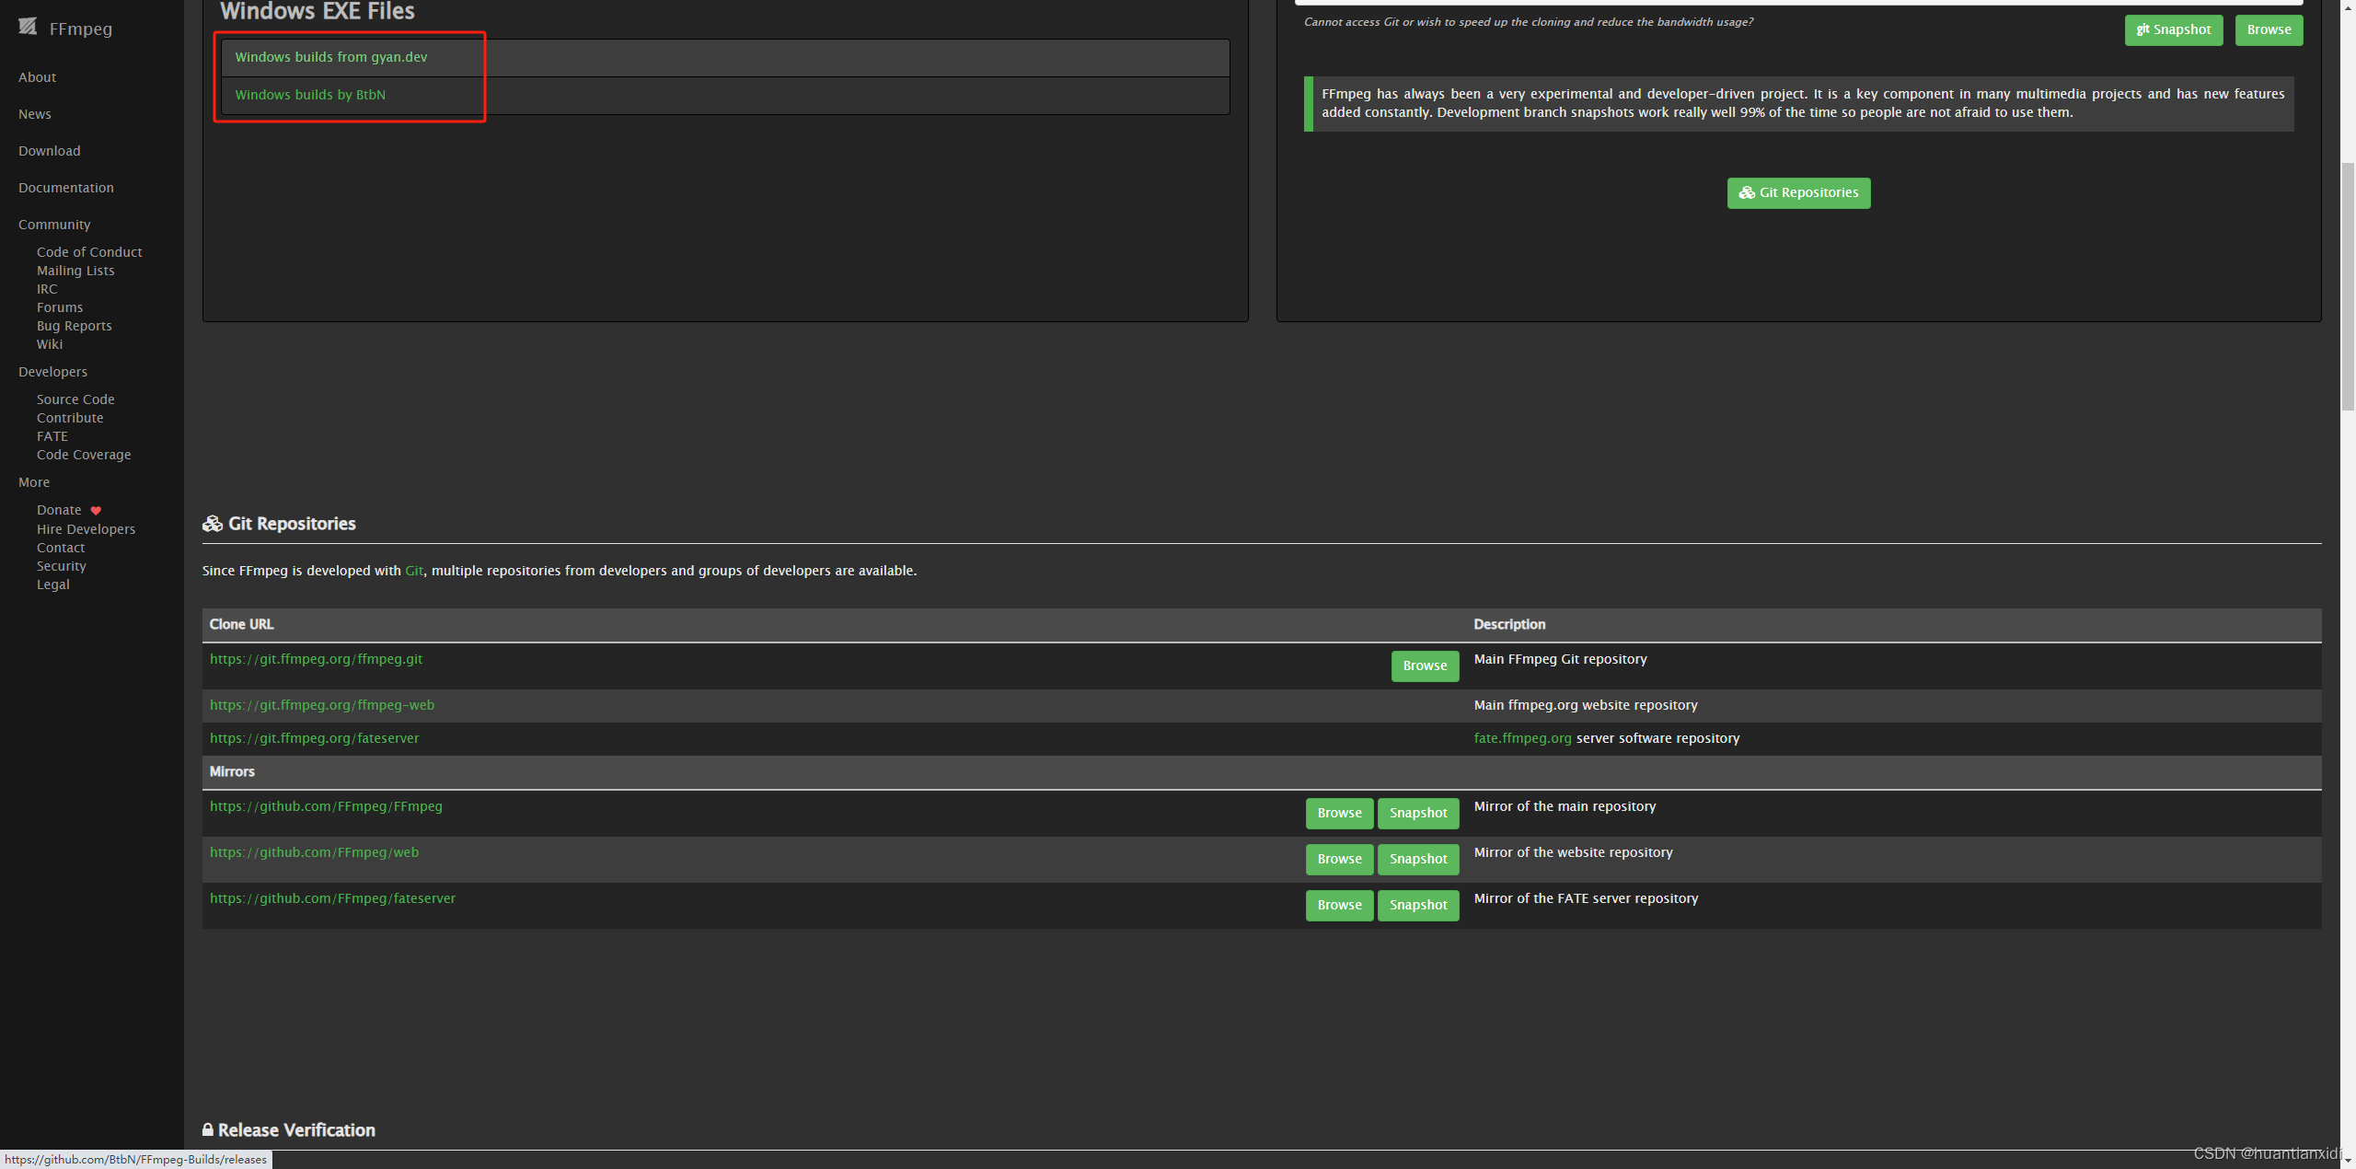Open the github.com/FFmpeg/FFmpeg mirror URL
This screenshot has height=1169, width=2356.
click(x=326, y=806)
